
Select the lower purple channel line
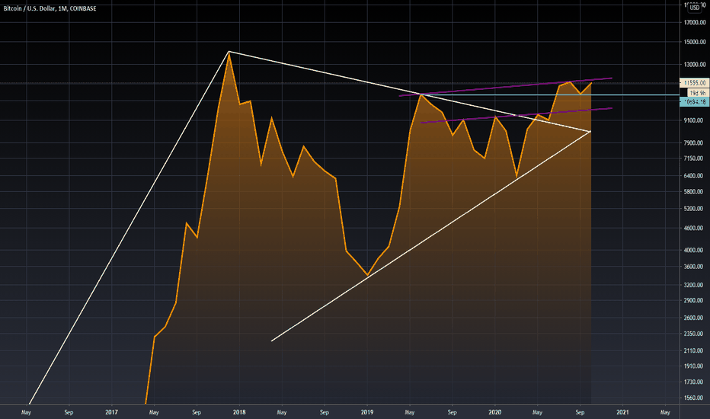[x=517, y=116]
